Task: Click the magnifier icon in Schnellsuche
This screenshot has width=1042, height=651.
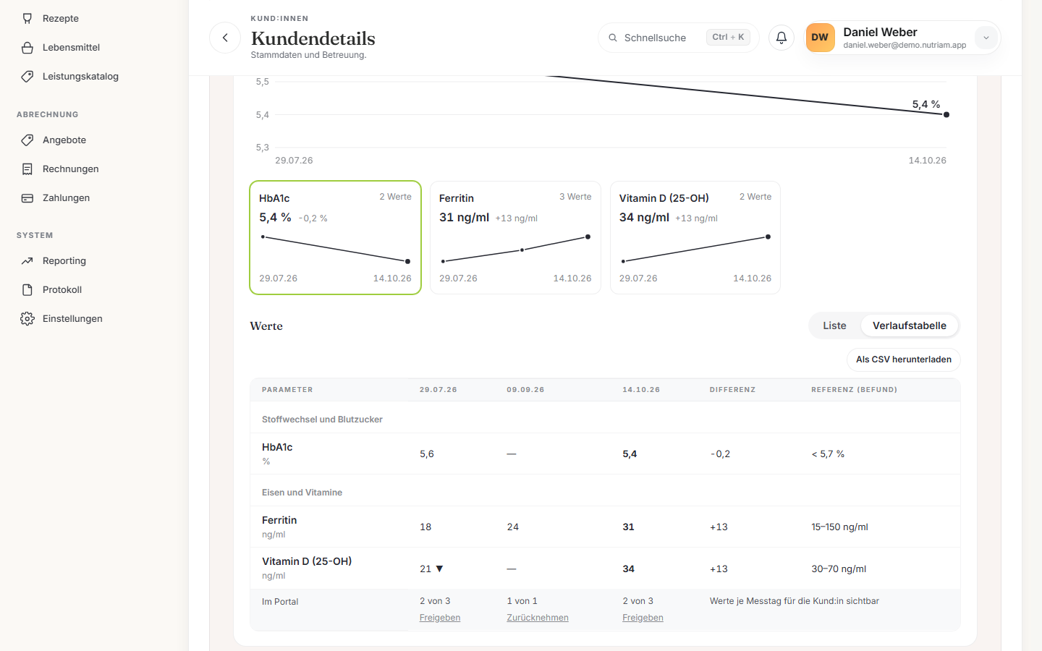Action: click(x=613, y=38)
